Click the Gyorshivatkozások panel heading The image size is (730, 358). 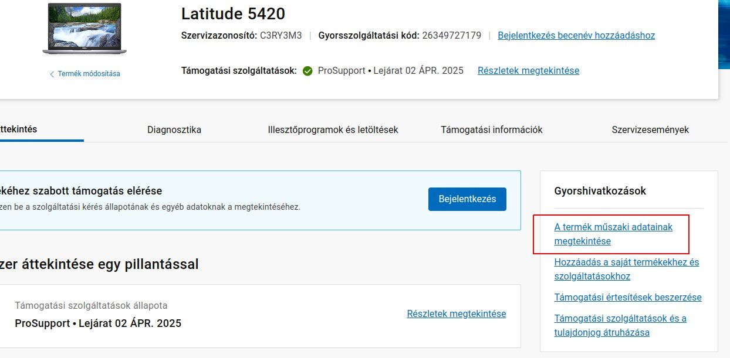point(600,191)
